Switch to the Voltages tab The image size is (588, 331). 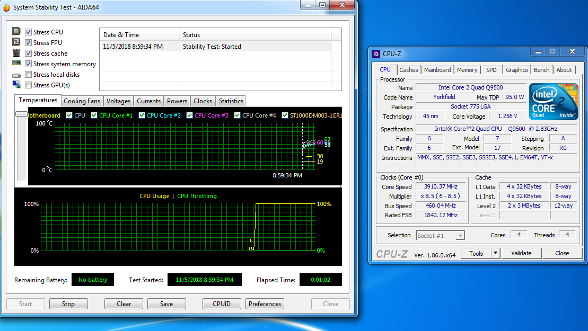pos(118,101)
